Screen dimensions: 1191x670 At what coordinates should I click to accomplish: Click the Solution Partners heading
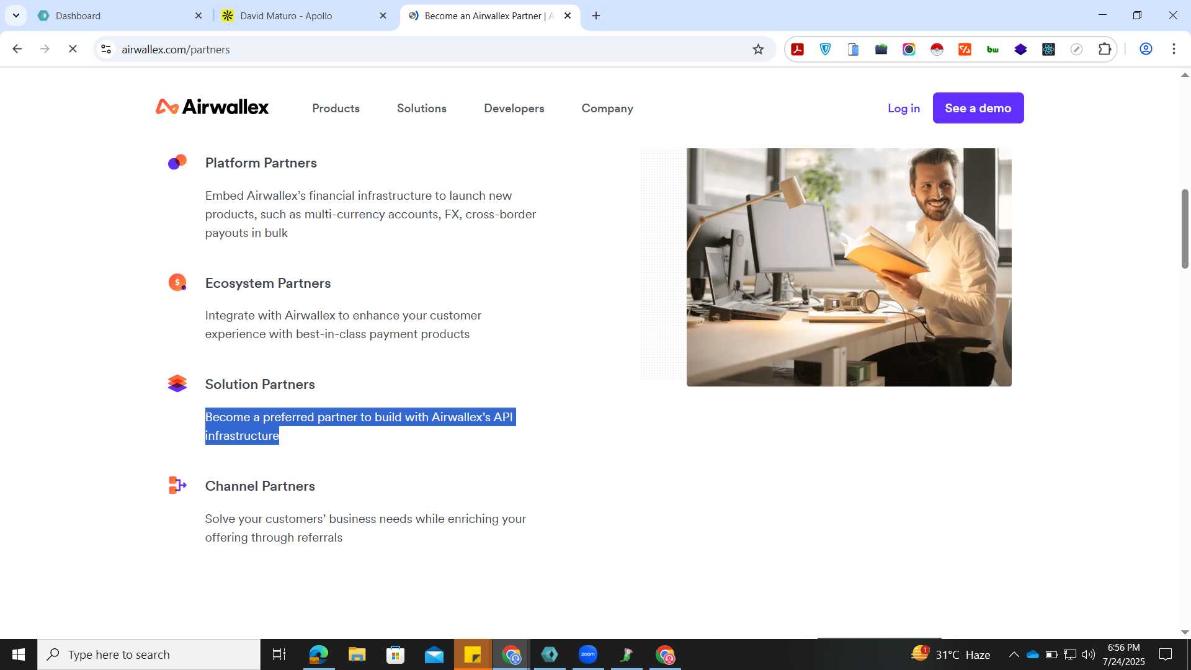tap(260, 384)
